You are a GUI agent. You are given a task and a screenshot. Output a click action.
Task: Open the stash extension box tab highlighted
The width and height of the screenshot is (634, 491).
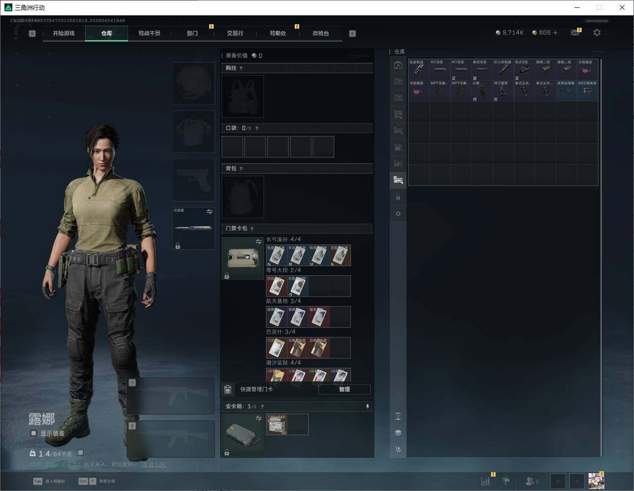[x=398, y=180]
